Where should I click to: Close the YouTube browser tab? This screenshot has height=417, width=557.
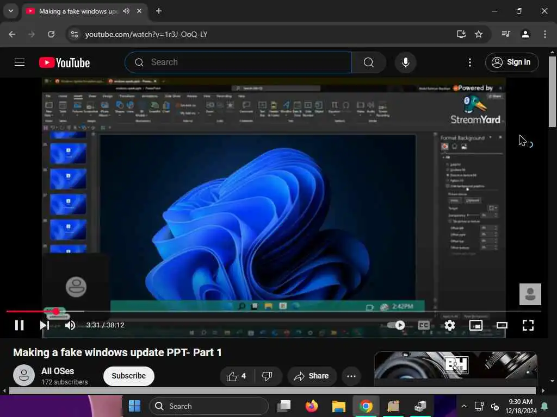139,11
